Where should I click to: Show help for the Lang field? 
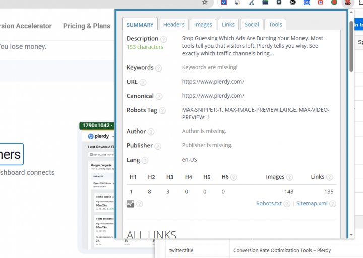[145, 161]
